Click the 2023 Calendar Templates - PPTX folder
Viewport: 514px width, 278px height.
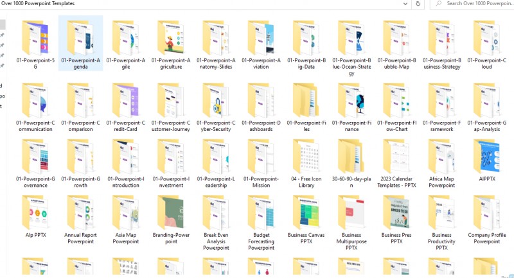click(x=396, y=163)
